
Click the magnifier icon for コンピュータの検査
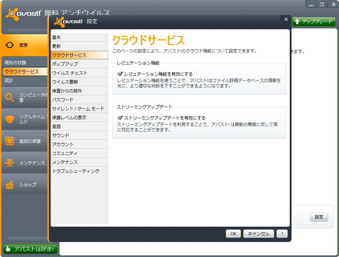[10, 97]
